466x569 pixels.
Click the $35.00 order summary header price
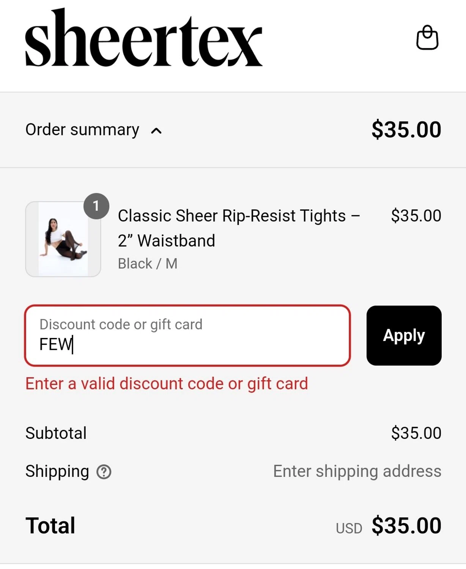tap(406, 130)
